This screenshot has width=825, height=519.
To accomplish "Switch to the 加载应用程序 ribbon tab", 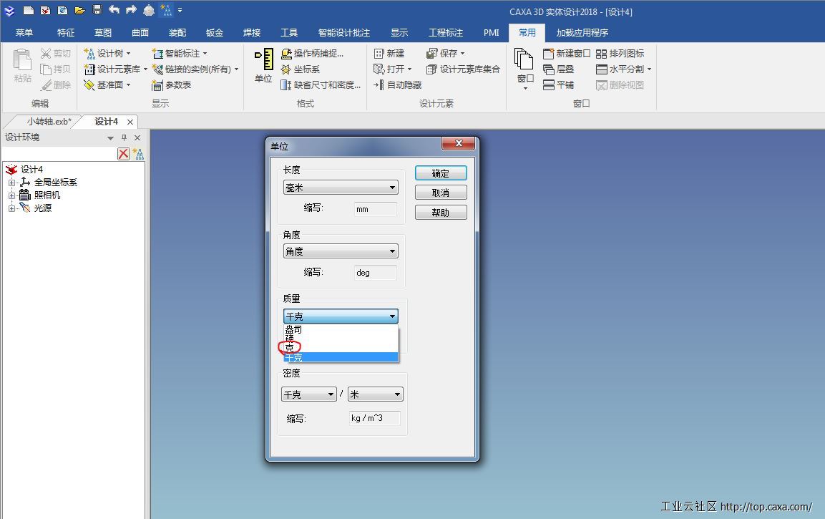I will point(582,33).
